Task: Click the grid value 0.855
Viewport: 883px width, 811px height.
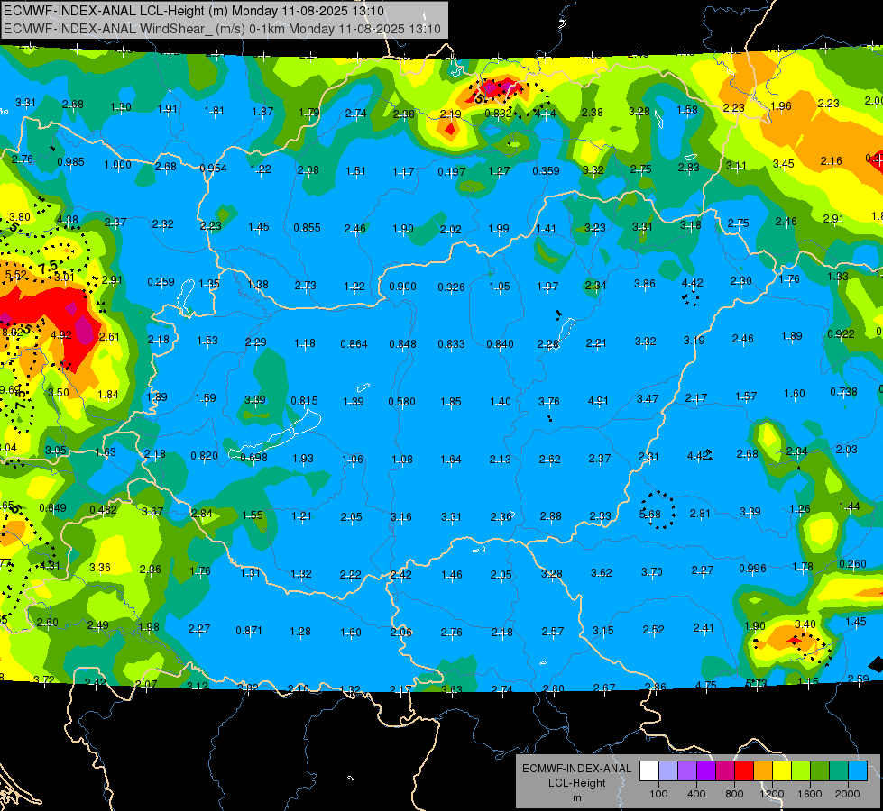Action: pyautogui.click(x=307, y=228)
